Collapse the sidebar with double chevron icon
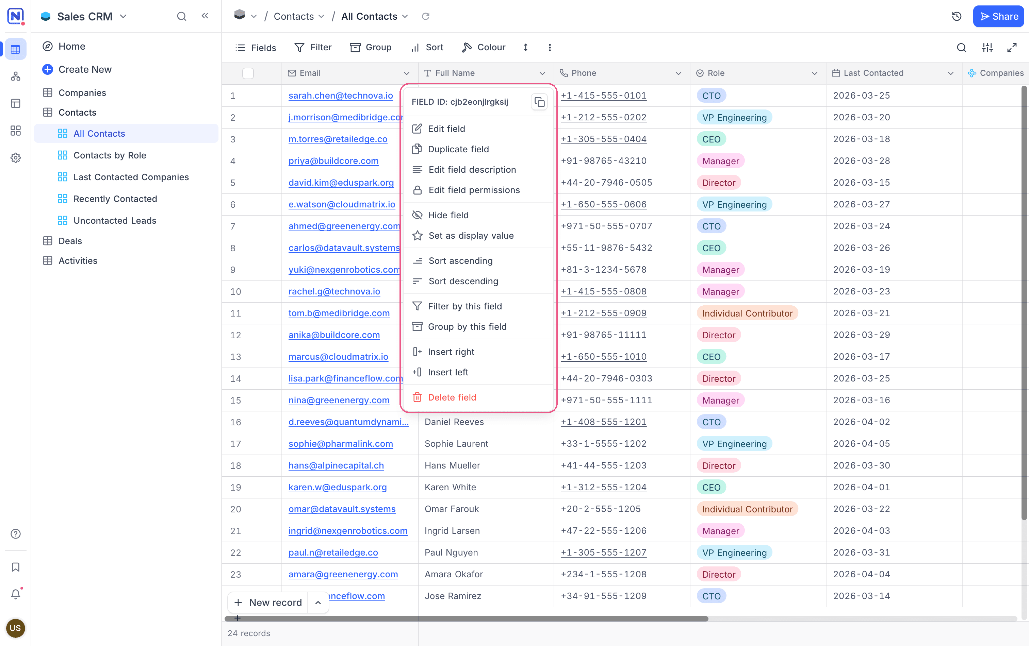 tap(205, 16)
